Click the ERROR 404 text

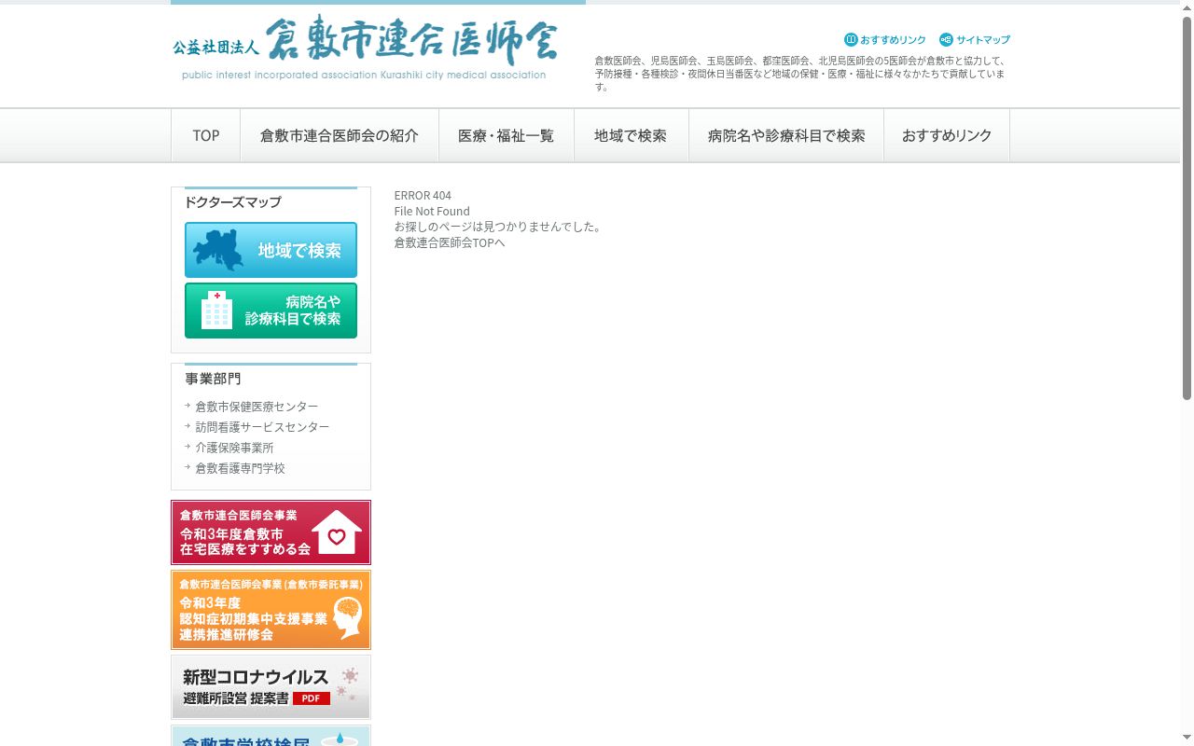pos(423,196)
